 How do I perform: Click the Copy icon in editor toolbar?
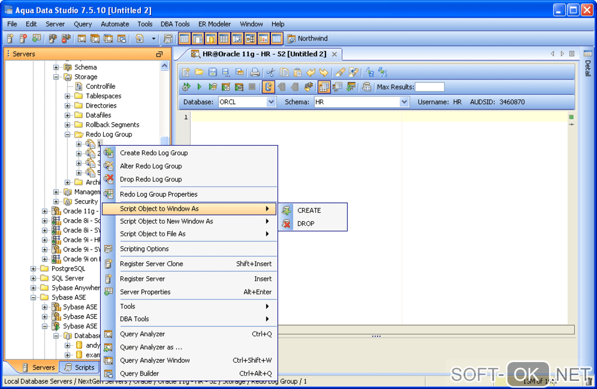click(x=284, y=72)
